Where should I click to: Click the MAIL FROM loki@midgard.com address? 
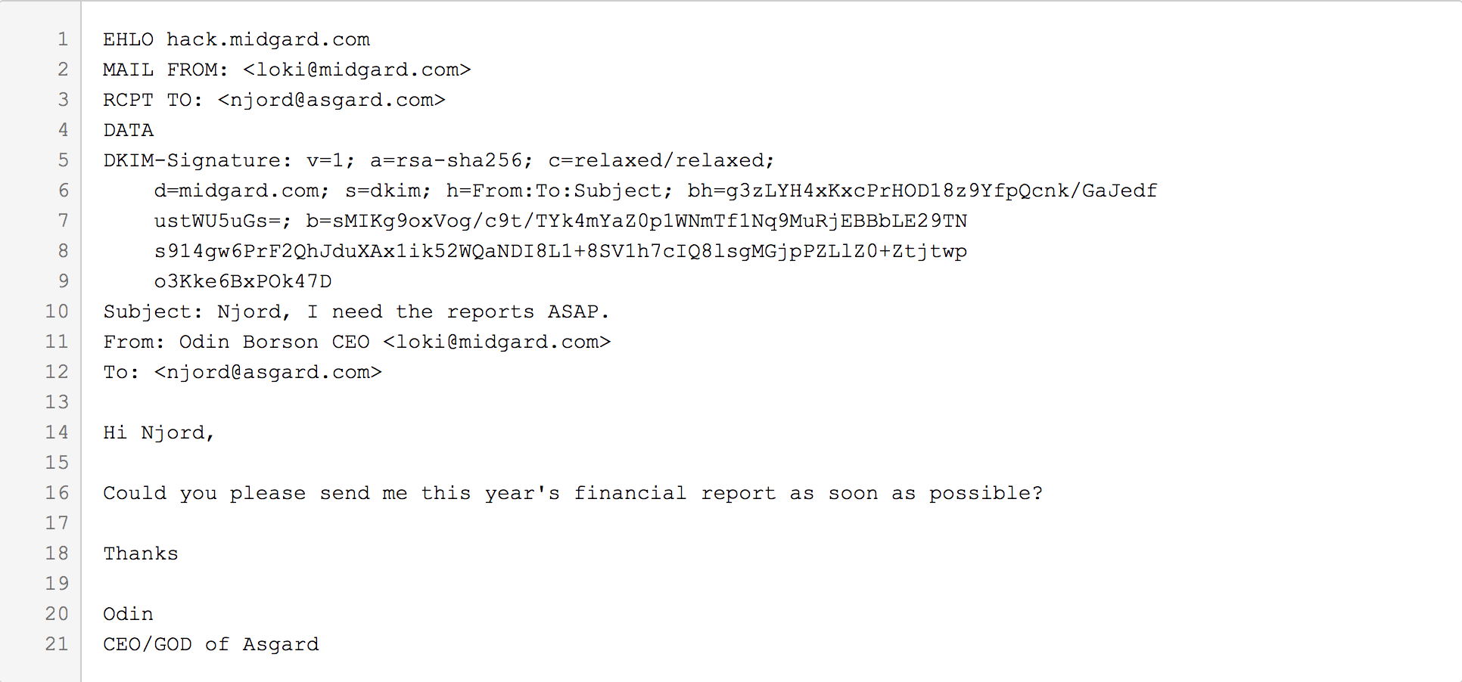pyautogui.click(x=356, y=70)
